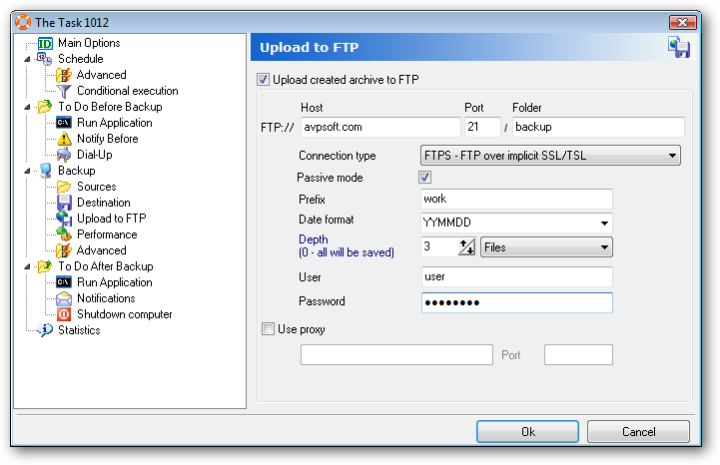The height and width of the screenshot is (465, 720).
Task: Click the Dial-Up icon in tree
Action: 64,155
